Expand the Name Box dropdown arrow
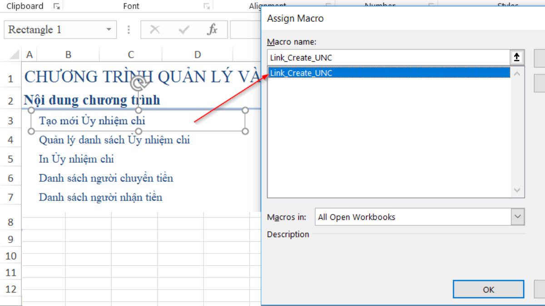The width and height of the screenshot is (545, 306). [109, 30]
